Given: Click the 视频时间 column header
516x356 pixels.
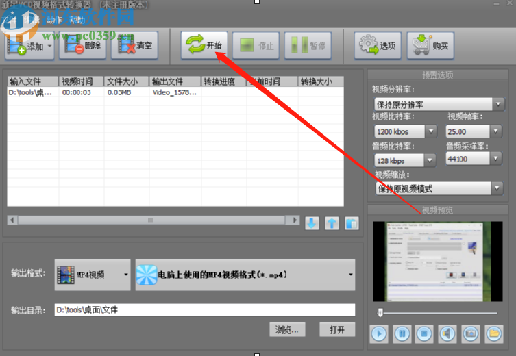Looking at the screenshot, I should pos(82,81).
